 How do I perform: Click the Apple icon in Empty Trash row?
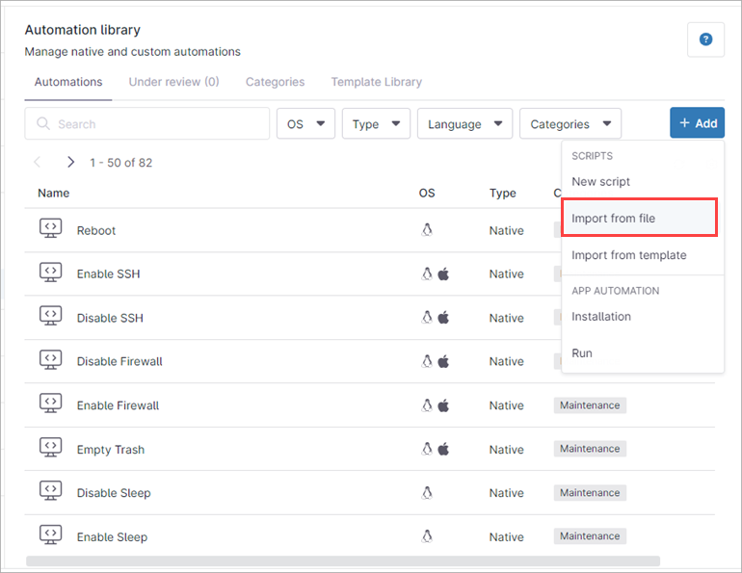tap(443, 449)
